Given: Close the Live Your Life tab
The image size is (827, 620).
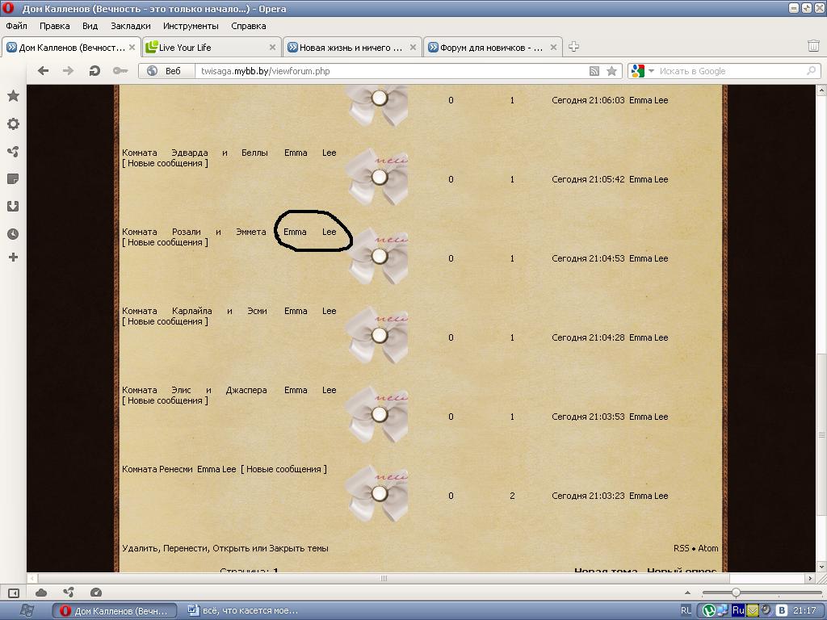Looking at the screenshot, I should [x=272, y=48].
